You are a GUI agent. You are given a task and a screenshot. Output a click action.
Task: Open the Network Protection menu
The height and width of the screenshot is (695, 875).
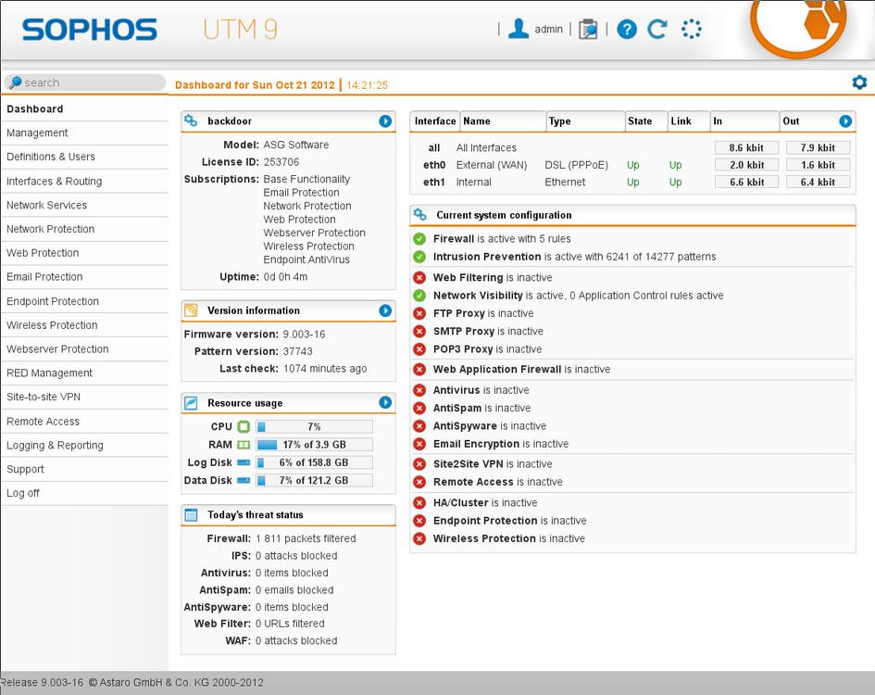(51, 229)
